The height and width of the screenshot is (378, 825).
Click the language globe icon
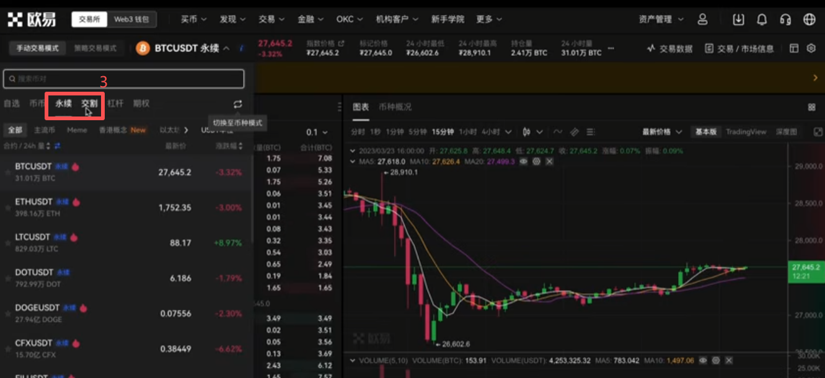click(810, 19)
